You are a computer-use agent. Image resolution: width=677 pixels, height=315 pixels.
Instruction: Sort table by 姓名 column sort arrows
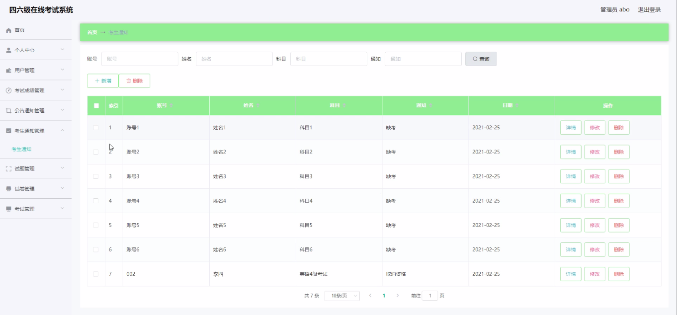tap(258, 106)
